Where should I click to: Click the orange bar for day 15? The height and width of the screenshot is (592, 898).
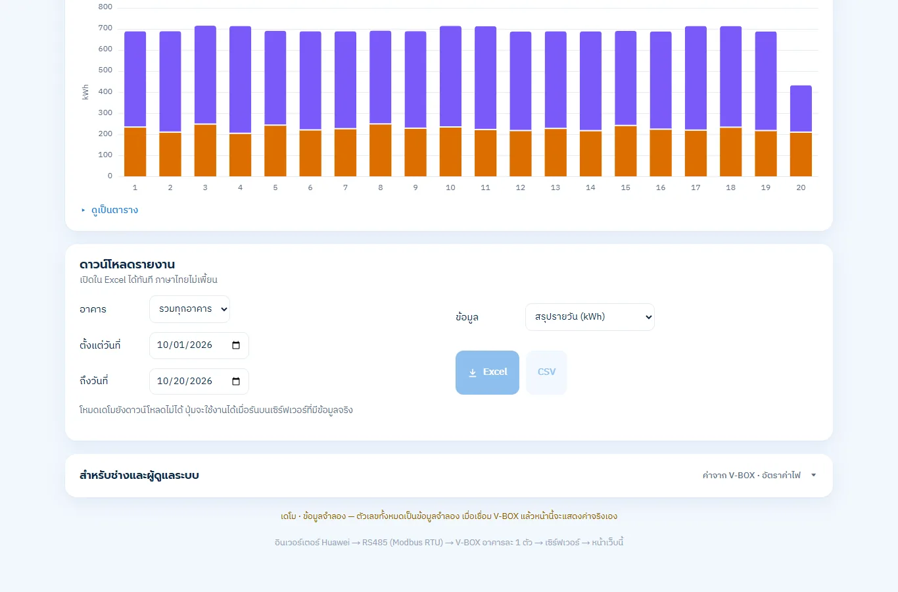(x=626, y=151)
